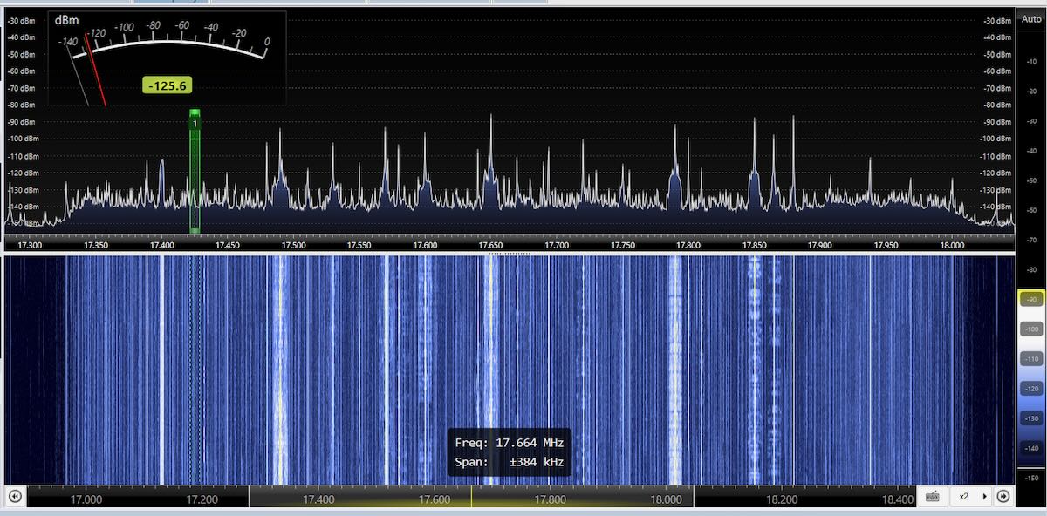
Task: Click the -125.6 signal level readout
Action: tap(168, 85)
